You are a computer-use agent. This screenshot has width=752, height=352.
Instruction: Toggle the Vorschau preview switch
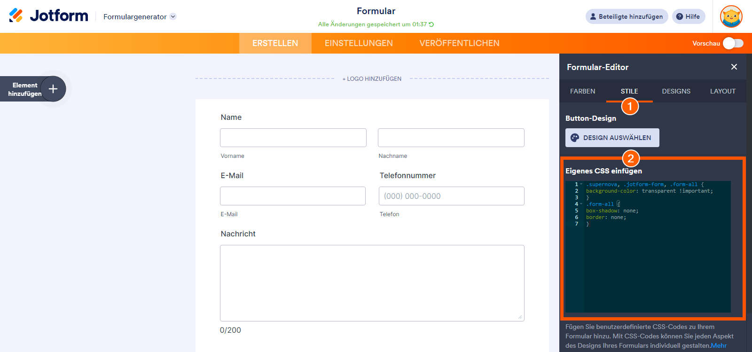click(733, 43)
